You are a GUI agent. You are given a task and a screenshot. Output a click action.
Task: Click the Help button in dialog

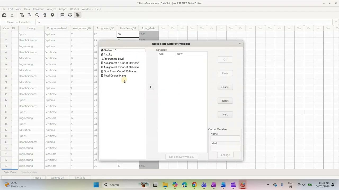pos(225,115)
